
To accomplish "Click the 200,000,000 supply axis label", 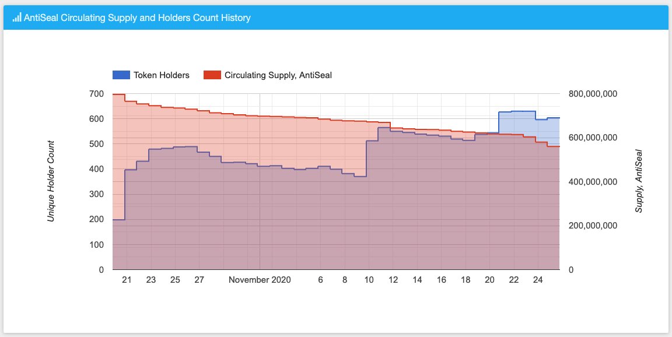I will coord(593,226).
